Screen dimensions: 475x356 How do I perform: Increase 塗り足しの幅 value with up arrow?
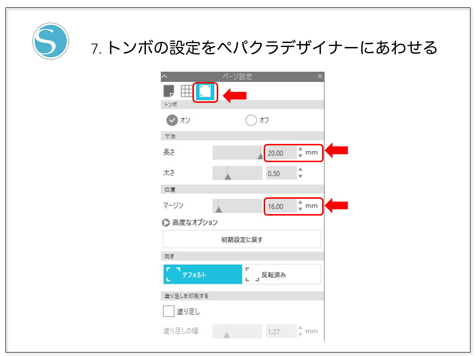[300, 327]
